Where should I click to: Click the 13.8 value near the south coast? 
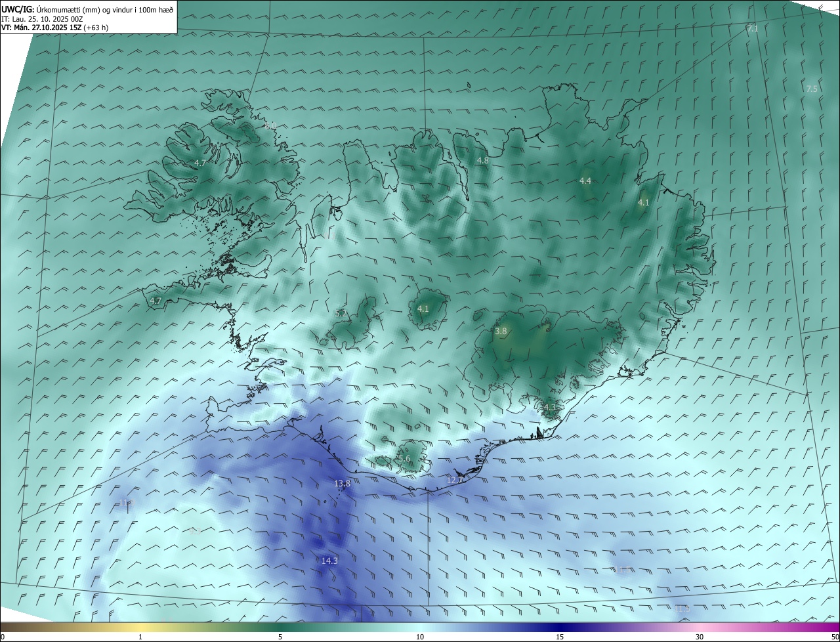tap(343, 484)
